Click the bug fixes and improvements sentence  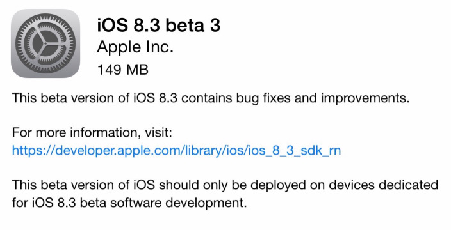211,98
